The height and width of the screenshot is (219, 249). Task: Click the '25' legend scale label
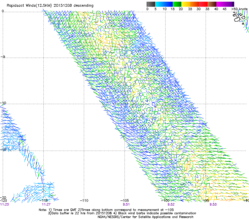coord(190,9)
